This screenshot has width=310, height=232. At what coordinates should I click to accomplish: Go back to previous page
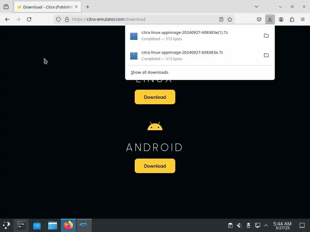pos(7,19)
